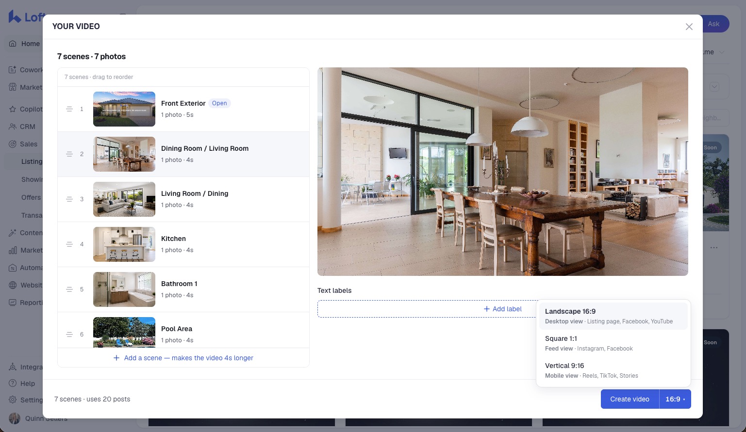Click the large dining room preview image
The image size is (746, 432).
click(x=503, y=172)
